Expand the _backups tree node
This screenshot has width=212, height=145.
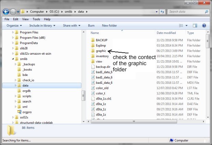coord(15,64)
